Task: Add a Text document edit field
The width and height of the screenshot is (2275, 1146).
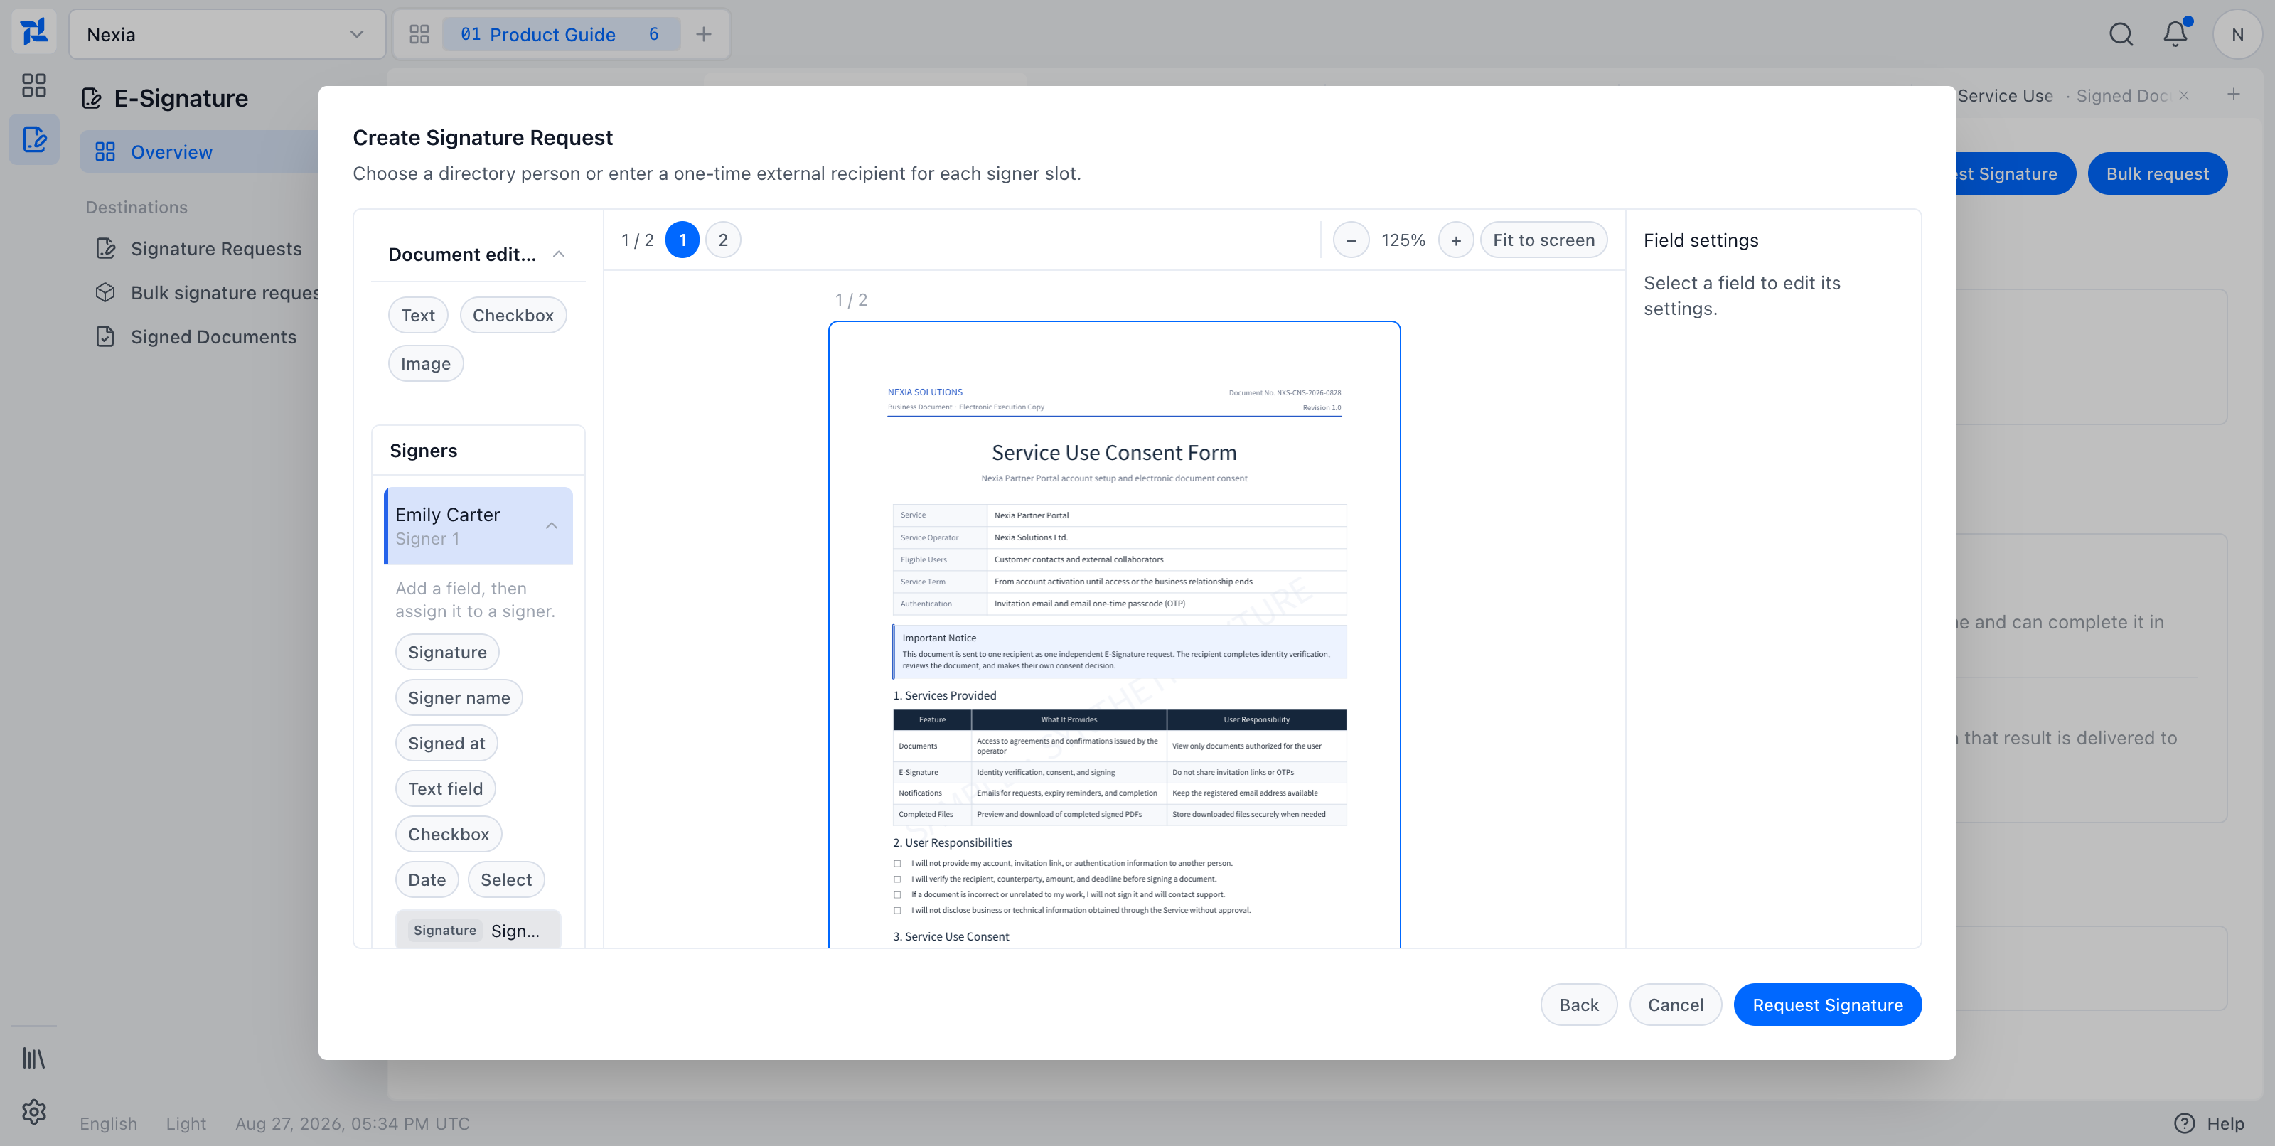Action: 418,315
